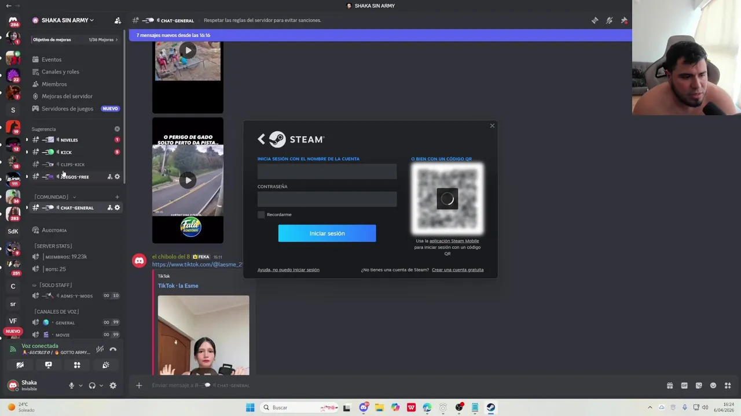Create invite for JUEGOS-FREE channel

(x=109, y=177)
